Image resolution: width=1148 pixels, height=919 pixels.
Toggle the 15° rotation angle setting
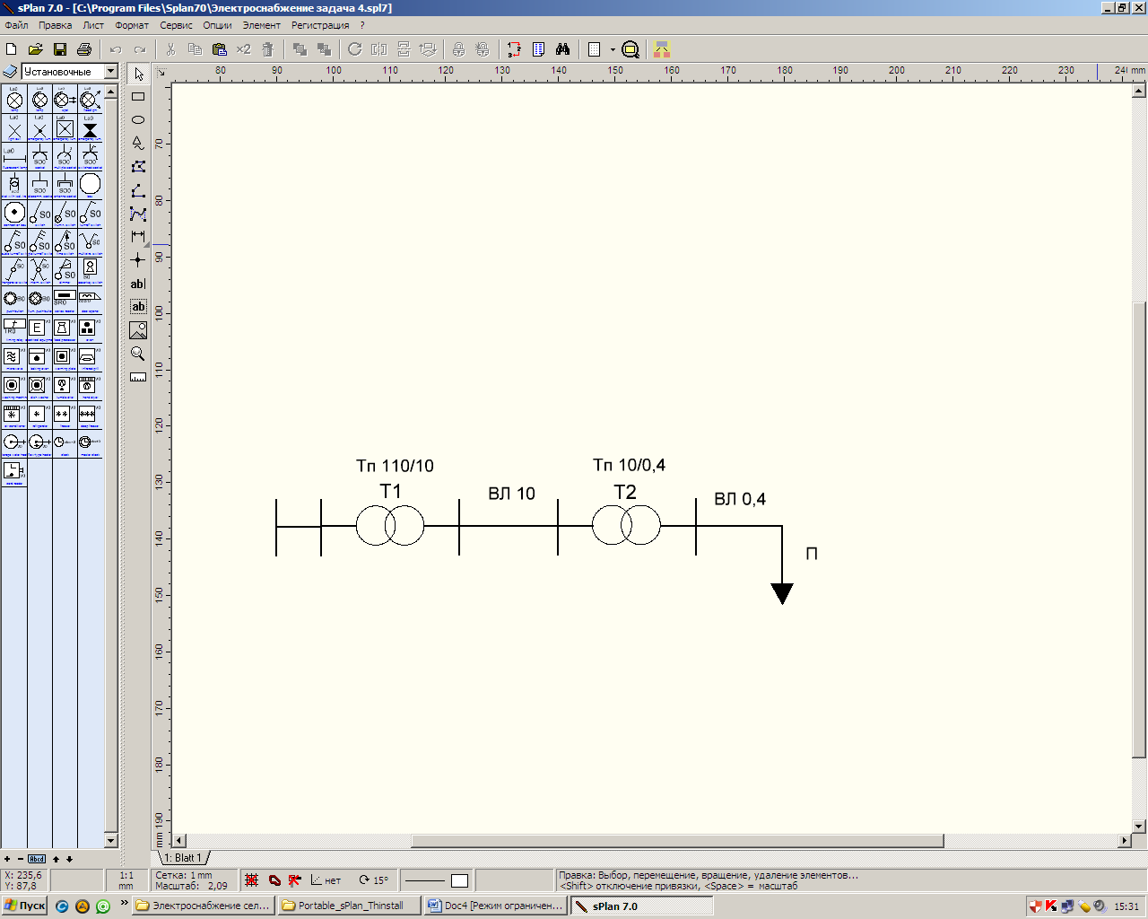374,880
